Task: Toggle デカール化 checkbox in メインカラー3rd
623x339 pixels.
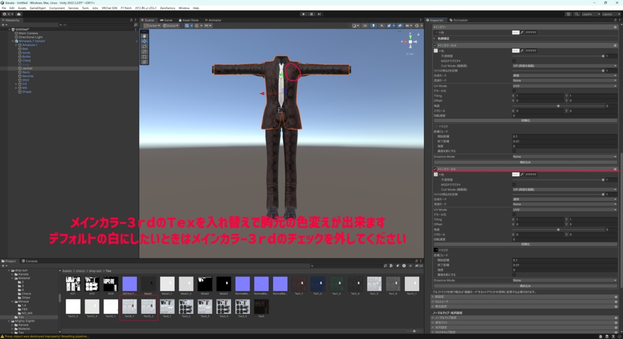Action: point(514,214)
